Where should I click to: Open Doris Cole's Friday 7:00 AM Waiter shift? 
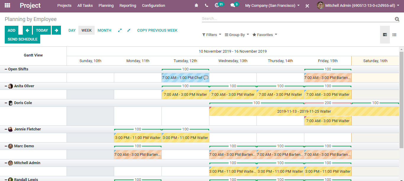[x=328, y=121]
